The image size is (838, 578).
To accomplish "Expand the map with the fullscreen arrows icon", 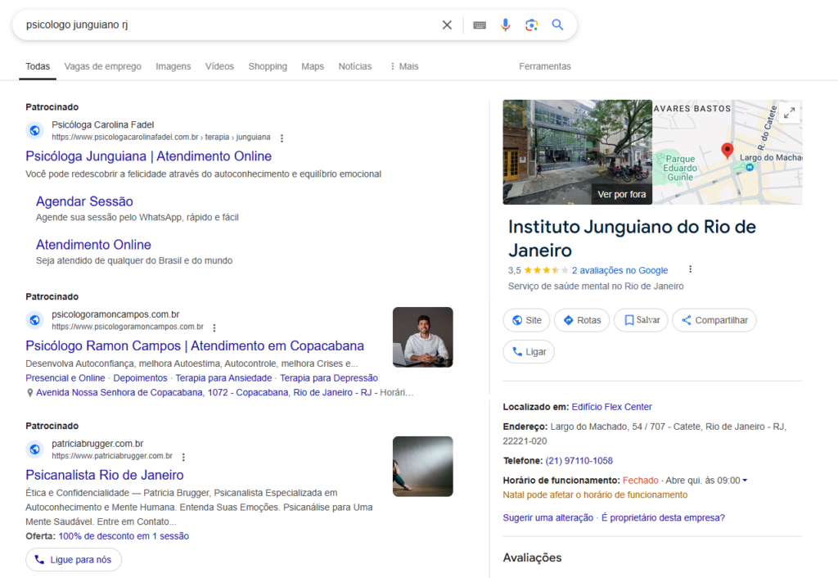I will tap(790, 113).
